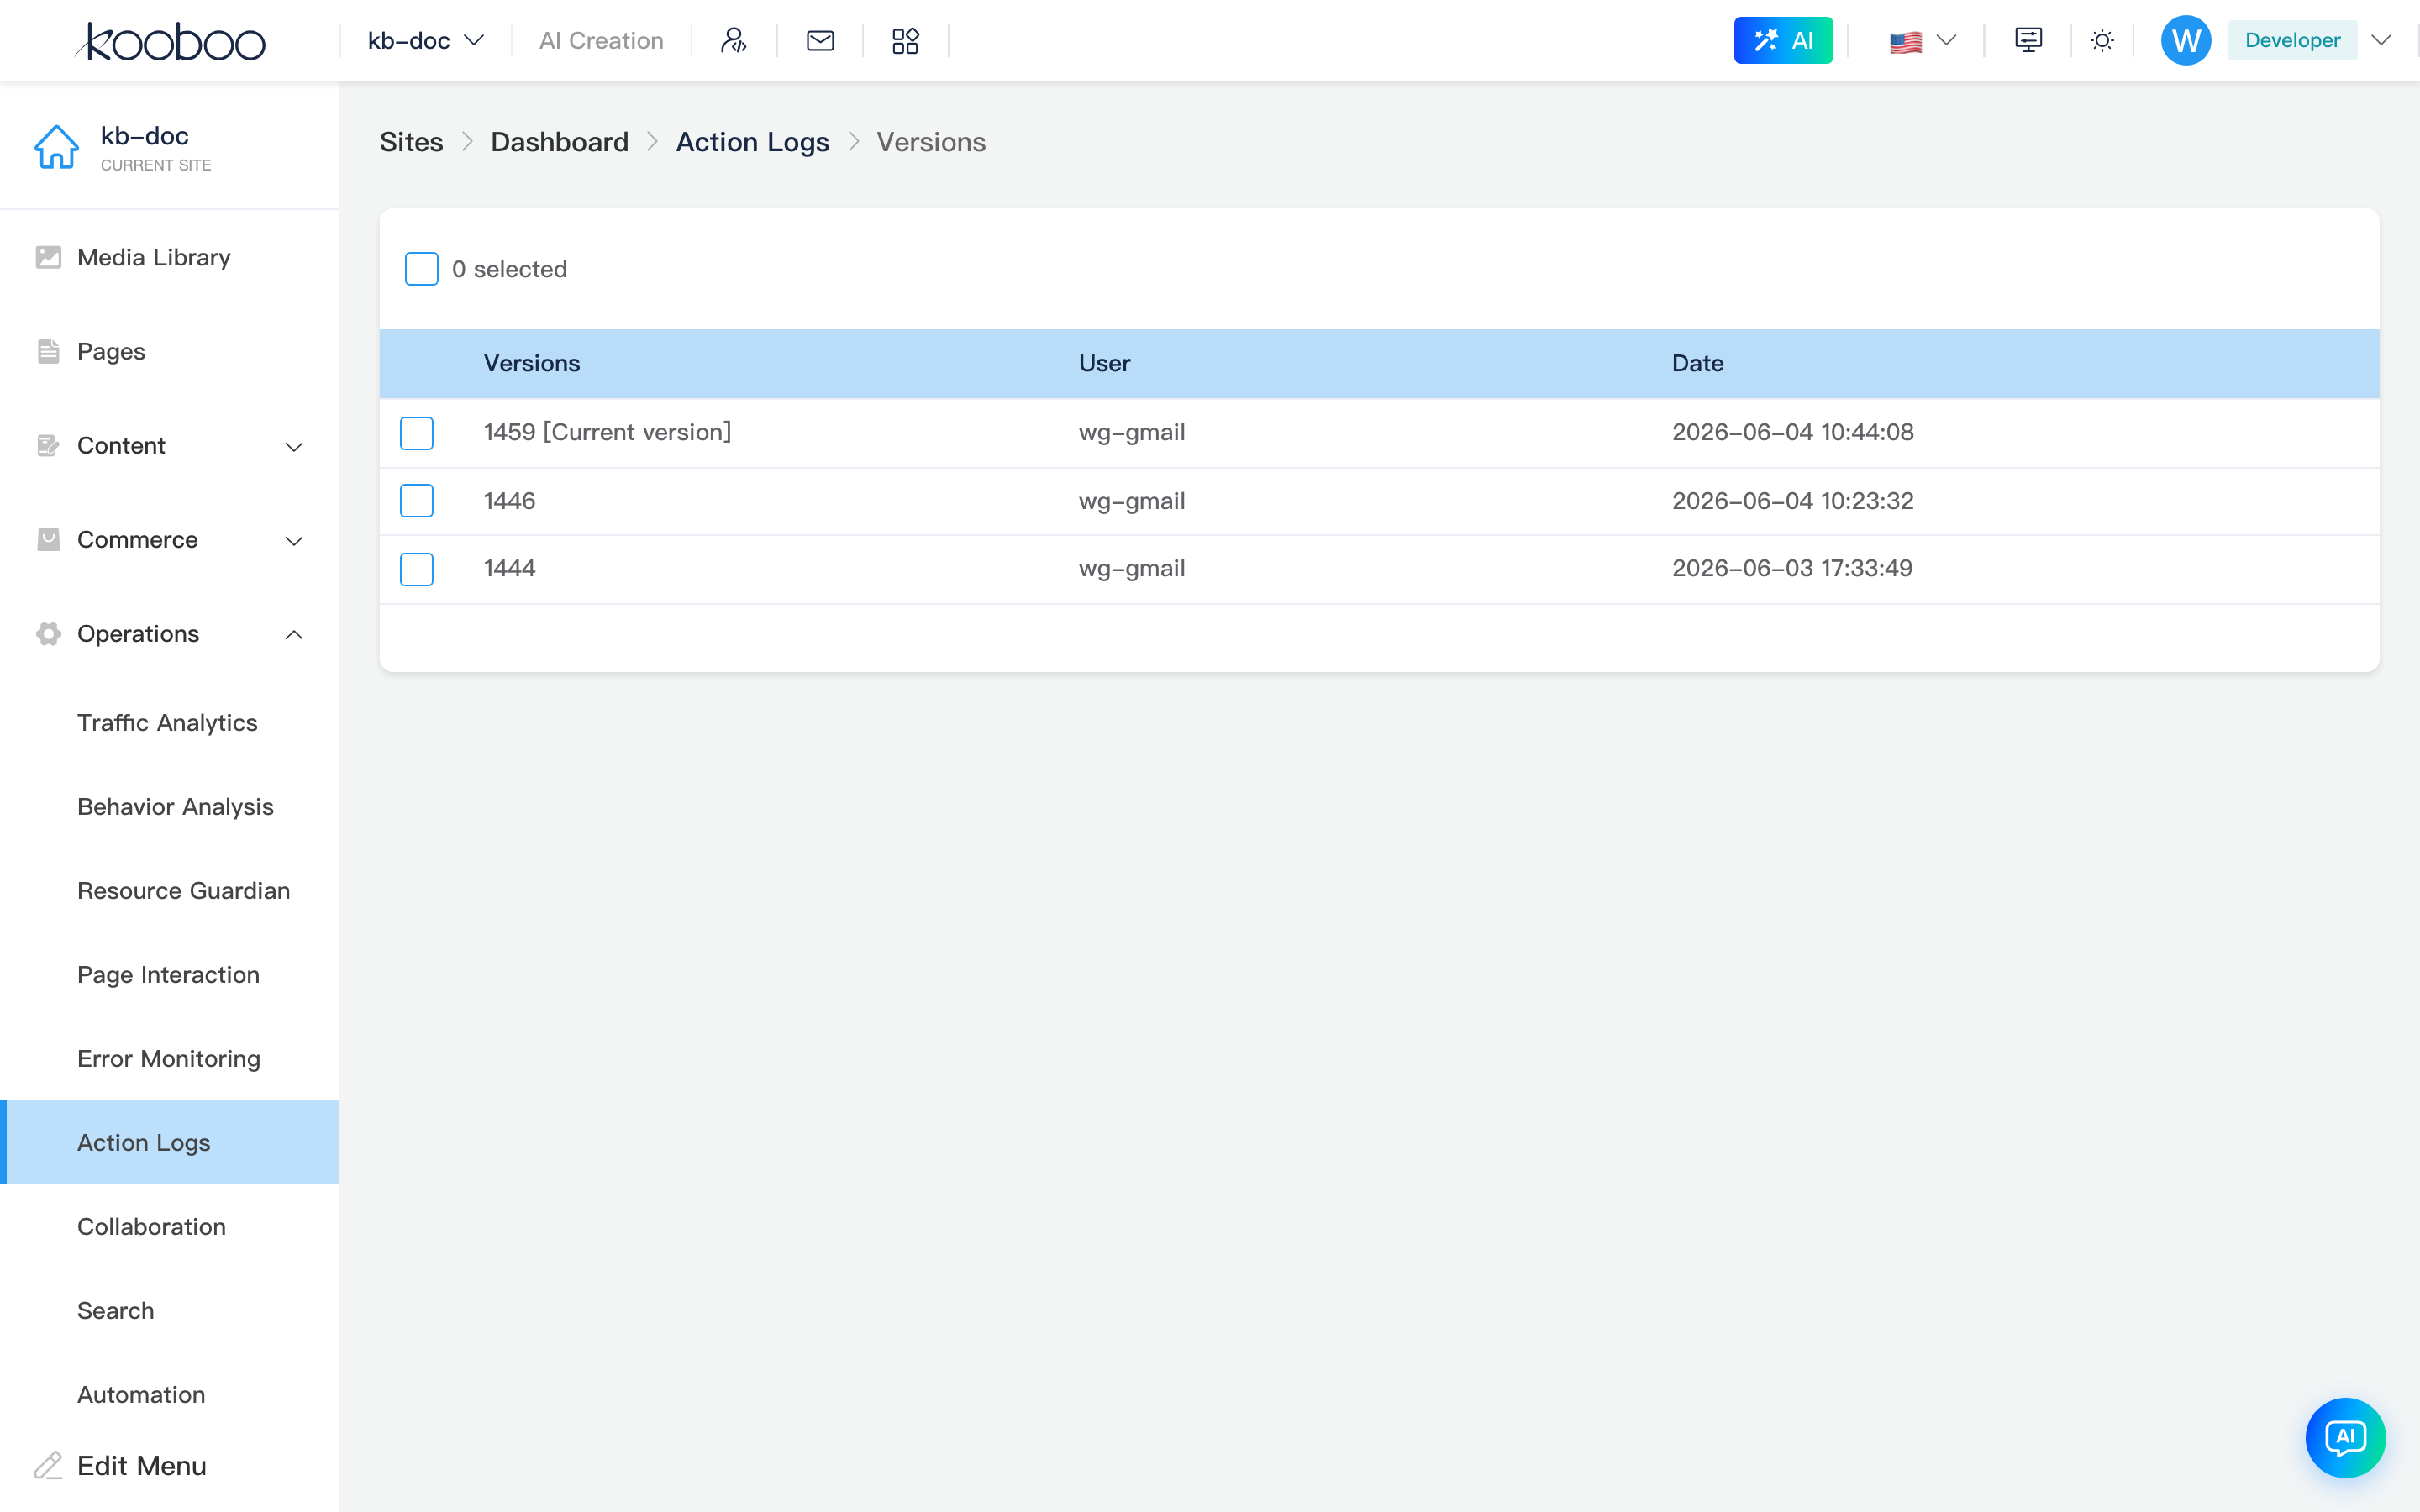Open Error Monitoring
The image size is (2420, 1512).
tap(168, 1058)
